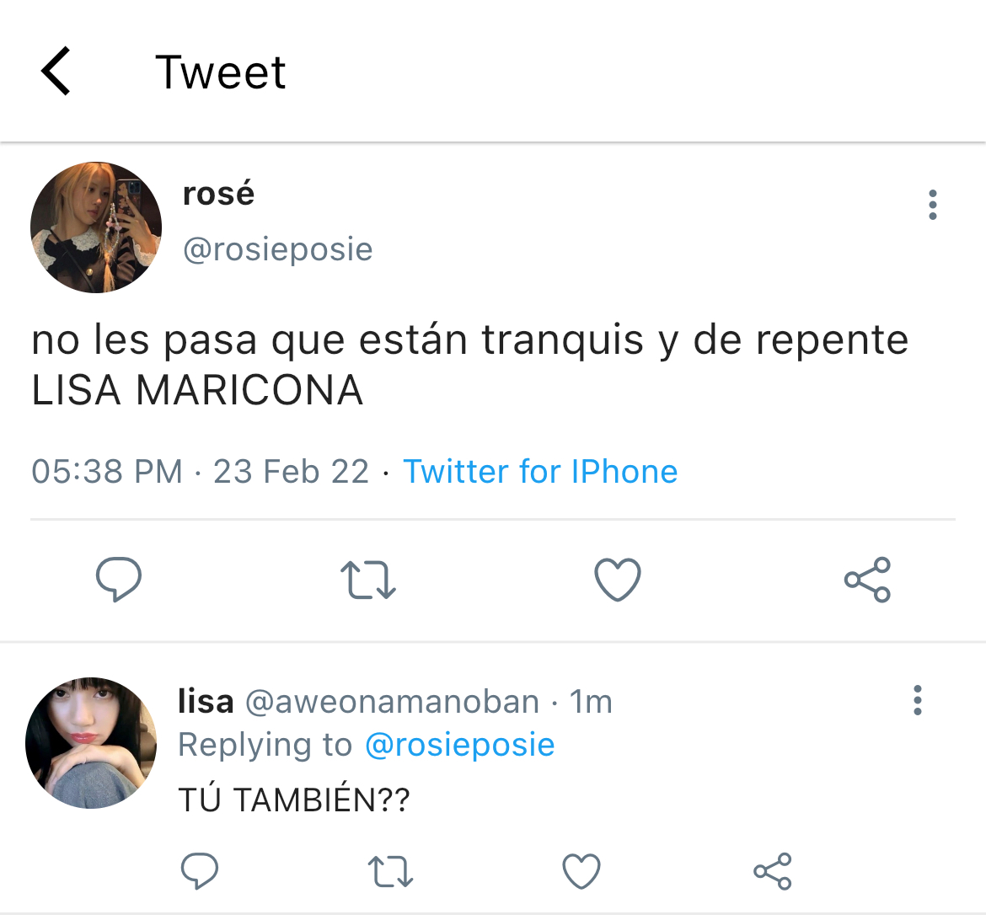Open the Twitter for iPhone link
Screen dimensions: 986x920
(540, 471)
